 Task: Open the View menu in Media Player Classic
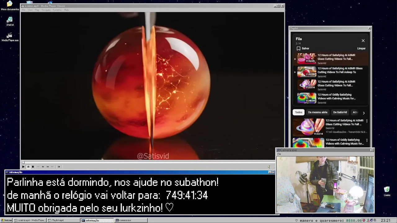tap(30, 10)
